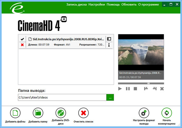Click the Добавить папку icon

click(38, 113)
